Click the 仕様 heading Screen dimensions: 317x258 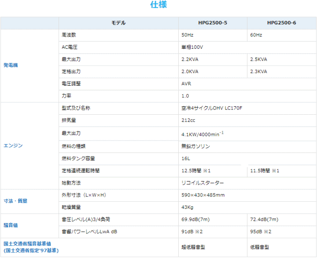158,5
